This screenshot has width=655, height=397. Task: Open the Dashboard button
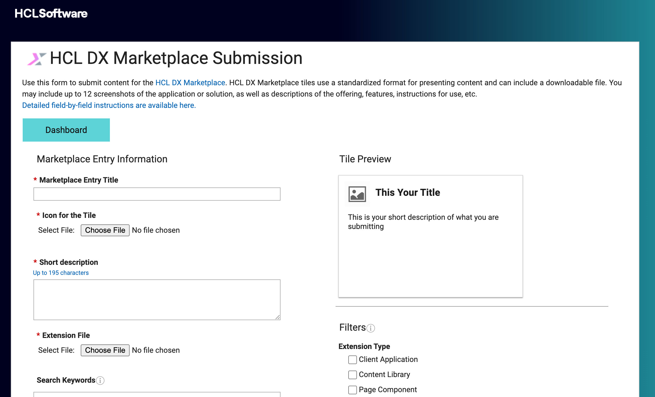66,130
